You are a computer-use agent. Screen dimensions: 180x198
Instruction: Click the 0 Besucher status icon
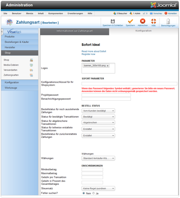115,13
